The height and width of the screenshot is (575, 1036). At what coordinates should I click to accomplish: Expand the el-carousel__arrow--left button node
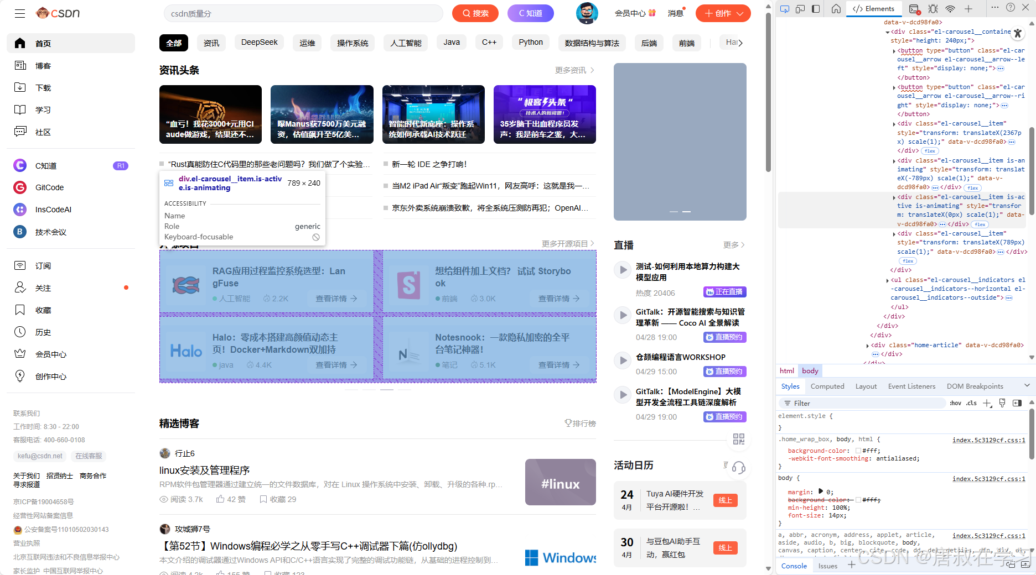pos(894,51)
